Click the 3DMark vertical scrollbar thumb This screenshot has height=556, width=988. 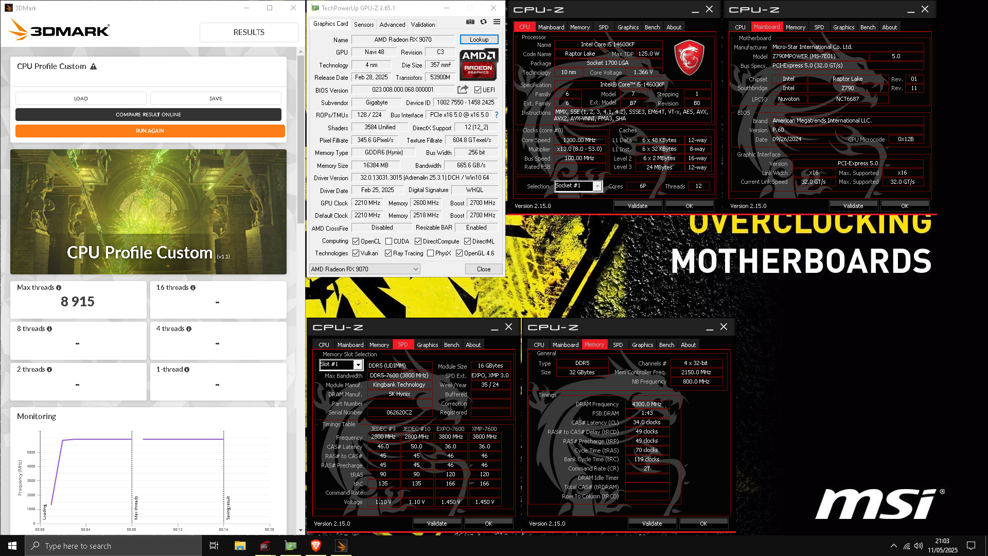coord(301,139)
